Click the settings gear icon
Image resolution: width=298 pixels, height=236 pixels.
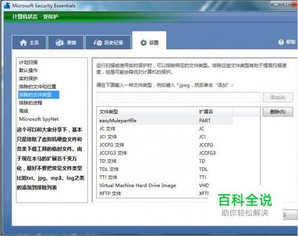(143, 42)
